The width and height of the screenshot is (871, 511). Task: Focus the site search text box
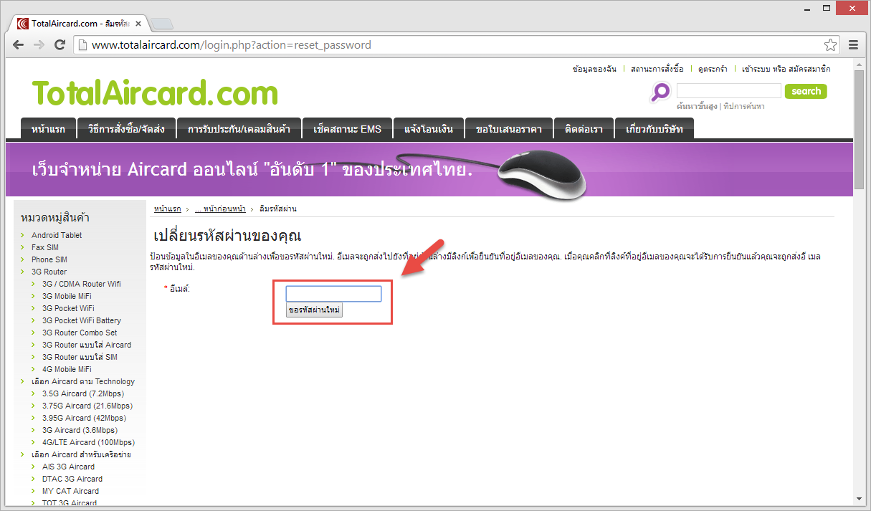click(728, 91)
